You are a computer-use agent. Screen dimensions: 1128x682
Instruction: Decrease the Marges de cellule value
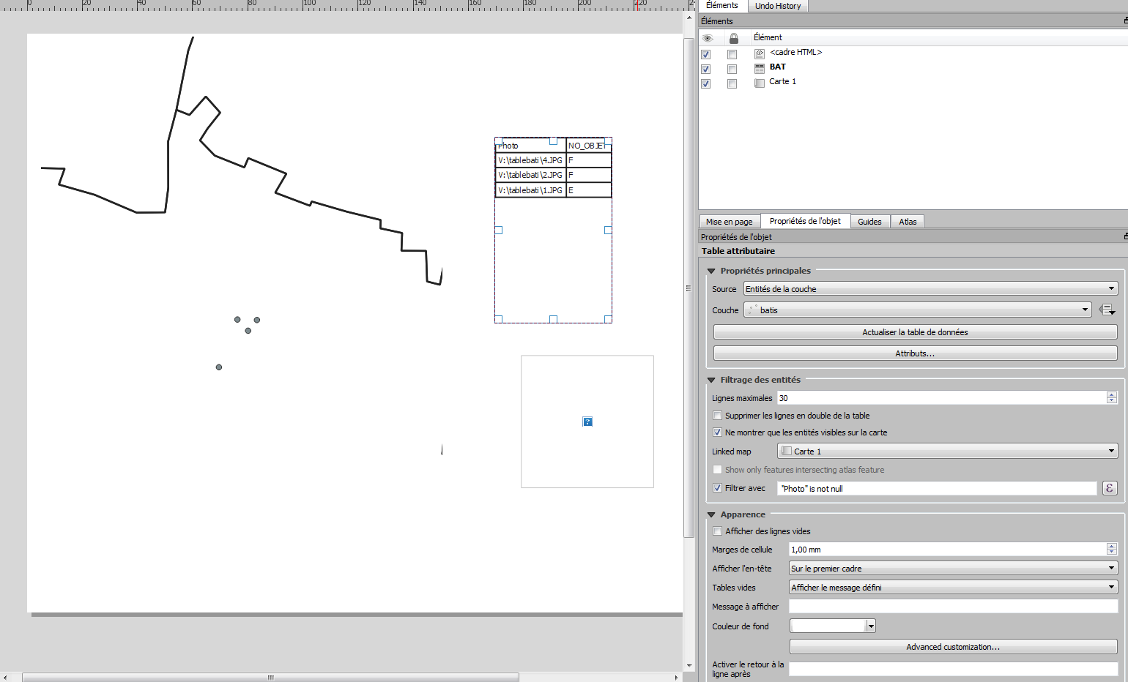[x=1112, y=552]
